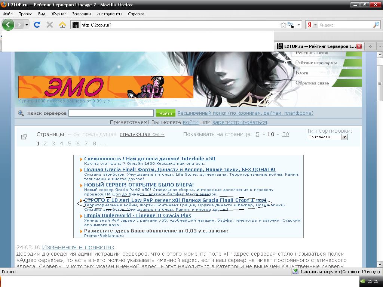Open the list all tabs dropdown
Image resolution: width=383 pixels, height=287 pixels.
click(x=380, y=46)
